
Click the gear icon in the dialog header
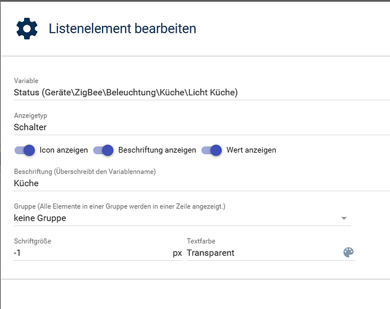[27, 28]
